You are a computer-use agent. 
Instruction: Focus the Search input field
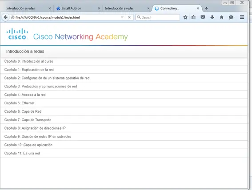click(157, 17)
